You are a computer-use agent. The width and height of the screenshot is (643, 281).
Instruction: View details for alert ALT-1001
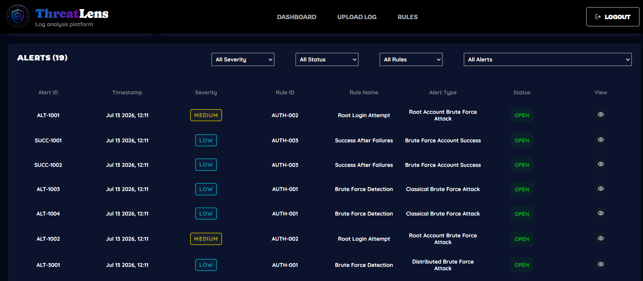point(601,114)
